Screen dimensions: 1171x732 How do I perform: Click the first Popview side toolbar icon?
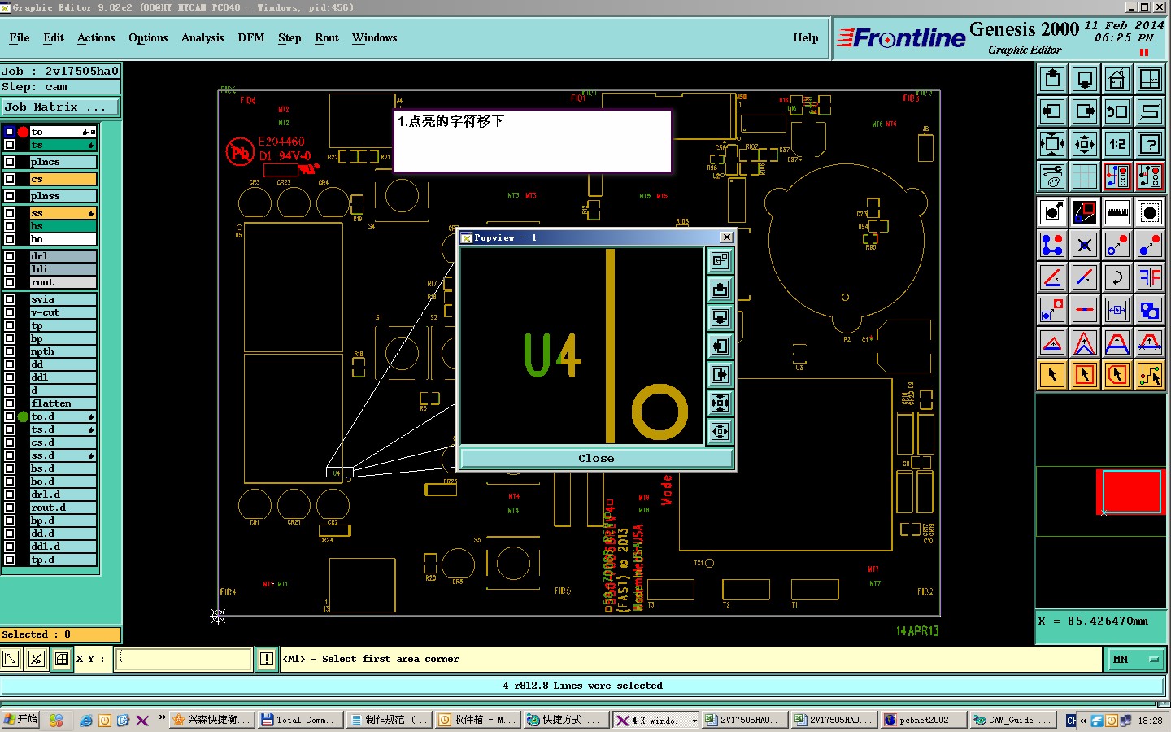(720, 260)
